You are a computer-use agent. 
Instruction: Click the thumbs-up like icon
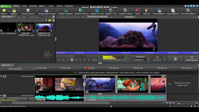(186, 6)
